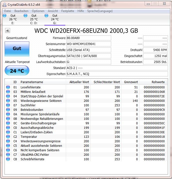Click the status orb of Lesefehlerrate row
The width and height of the screenshot is (172, 179).
click(x=8, y=87)
